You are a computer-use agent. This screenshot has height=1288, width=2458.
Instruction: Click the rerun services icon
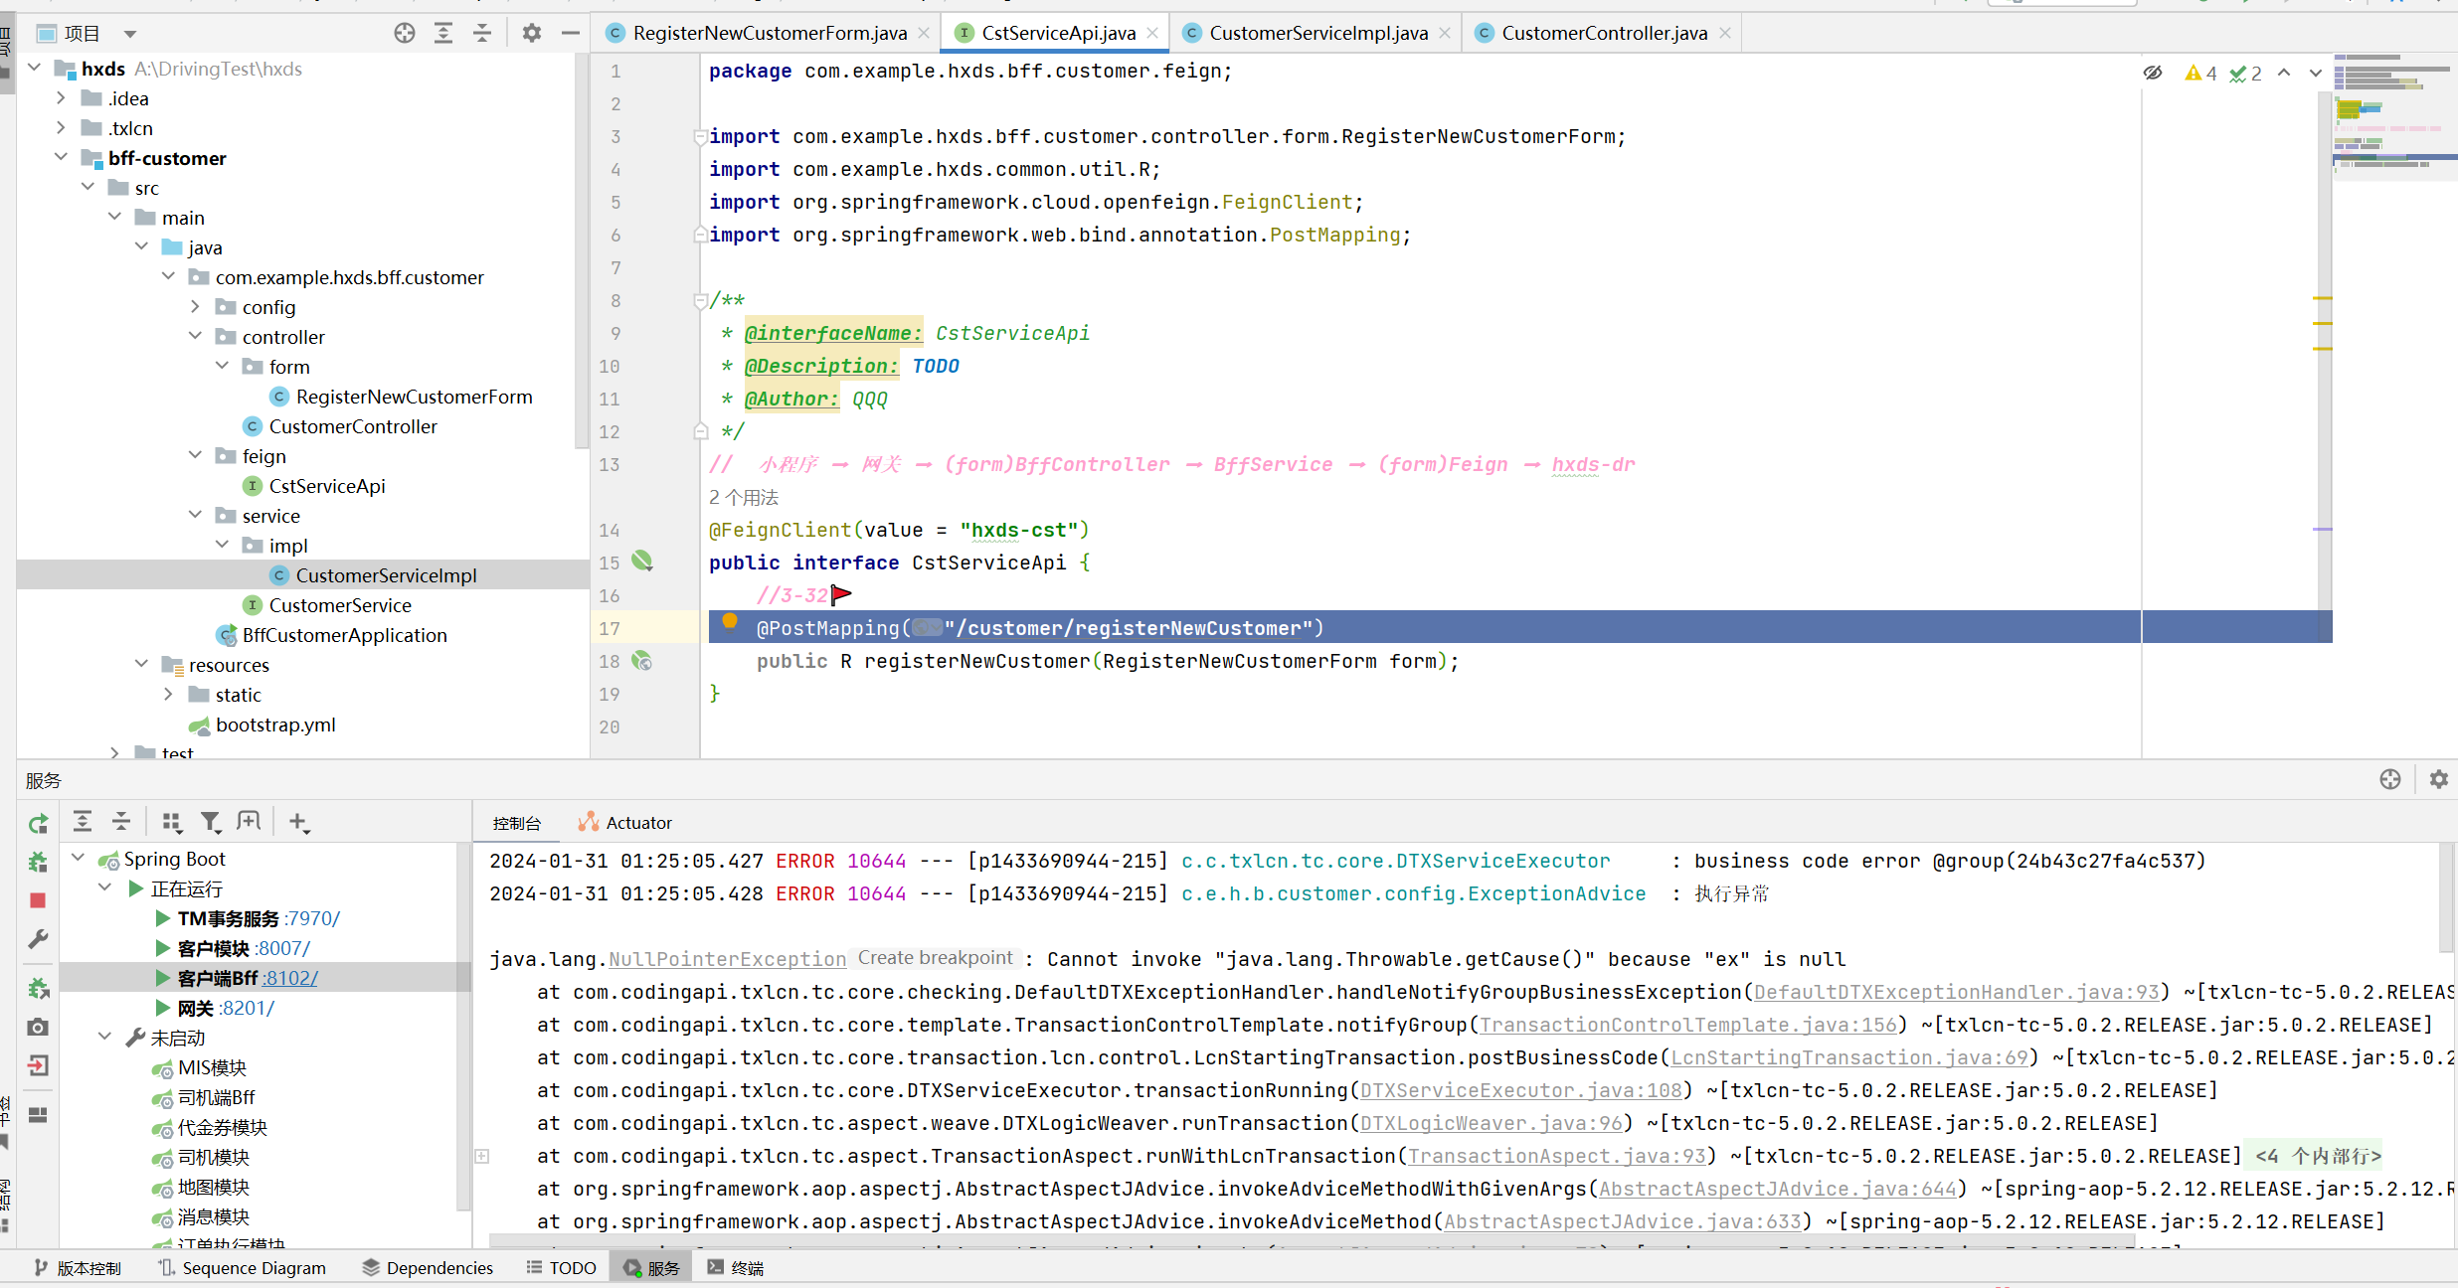click(38, 824)
